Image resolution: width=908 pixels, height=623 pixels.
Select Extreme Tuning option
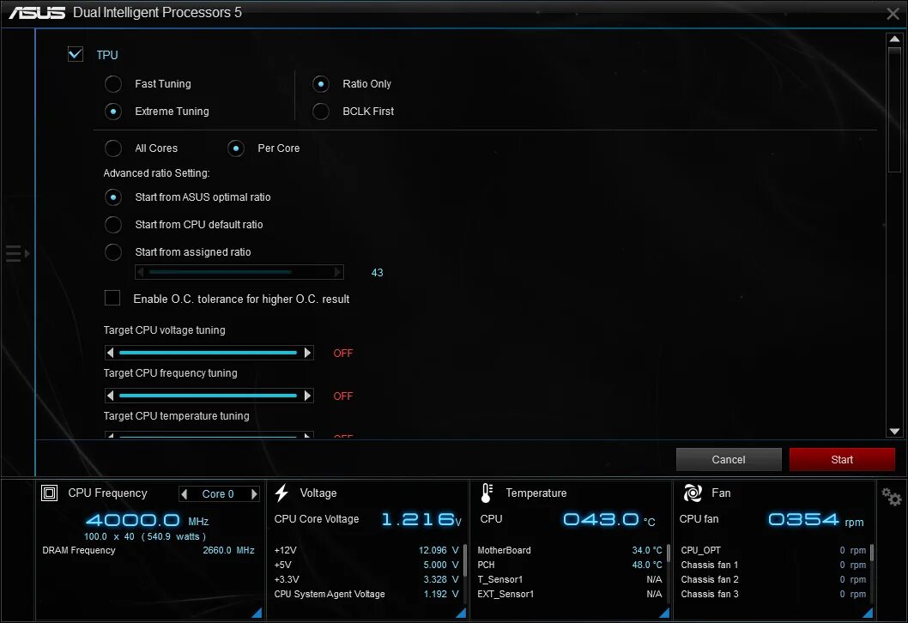click(113, 112)
